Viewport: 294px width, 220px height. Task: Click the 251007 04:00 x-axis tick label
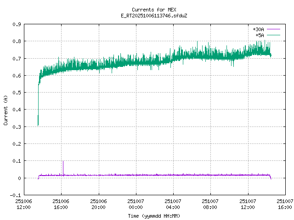coord(173,204)
